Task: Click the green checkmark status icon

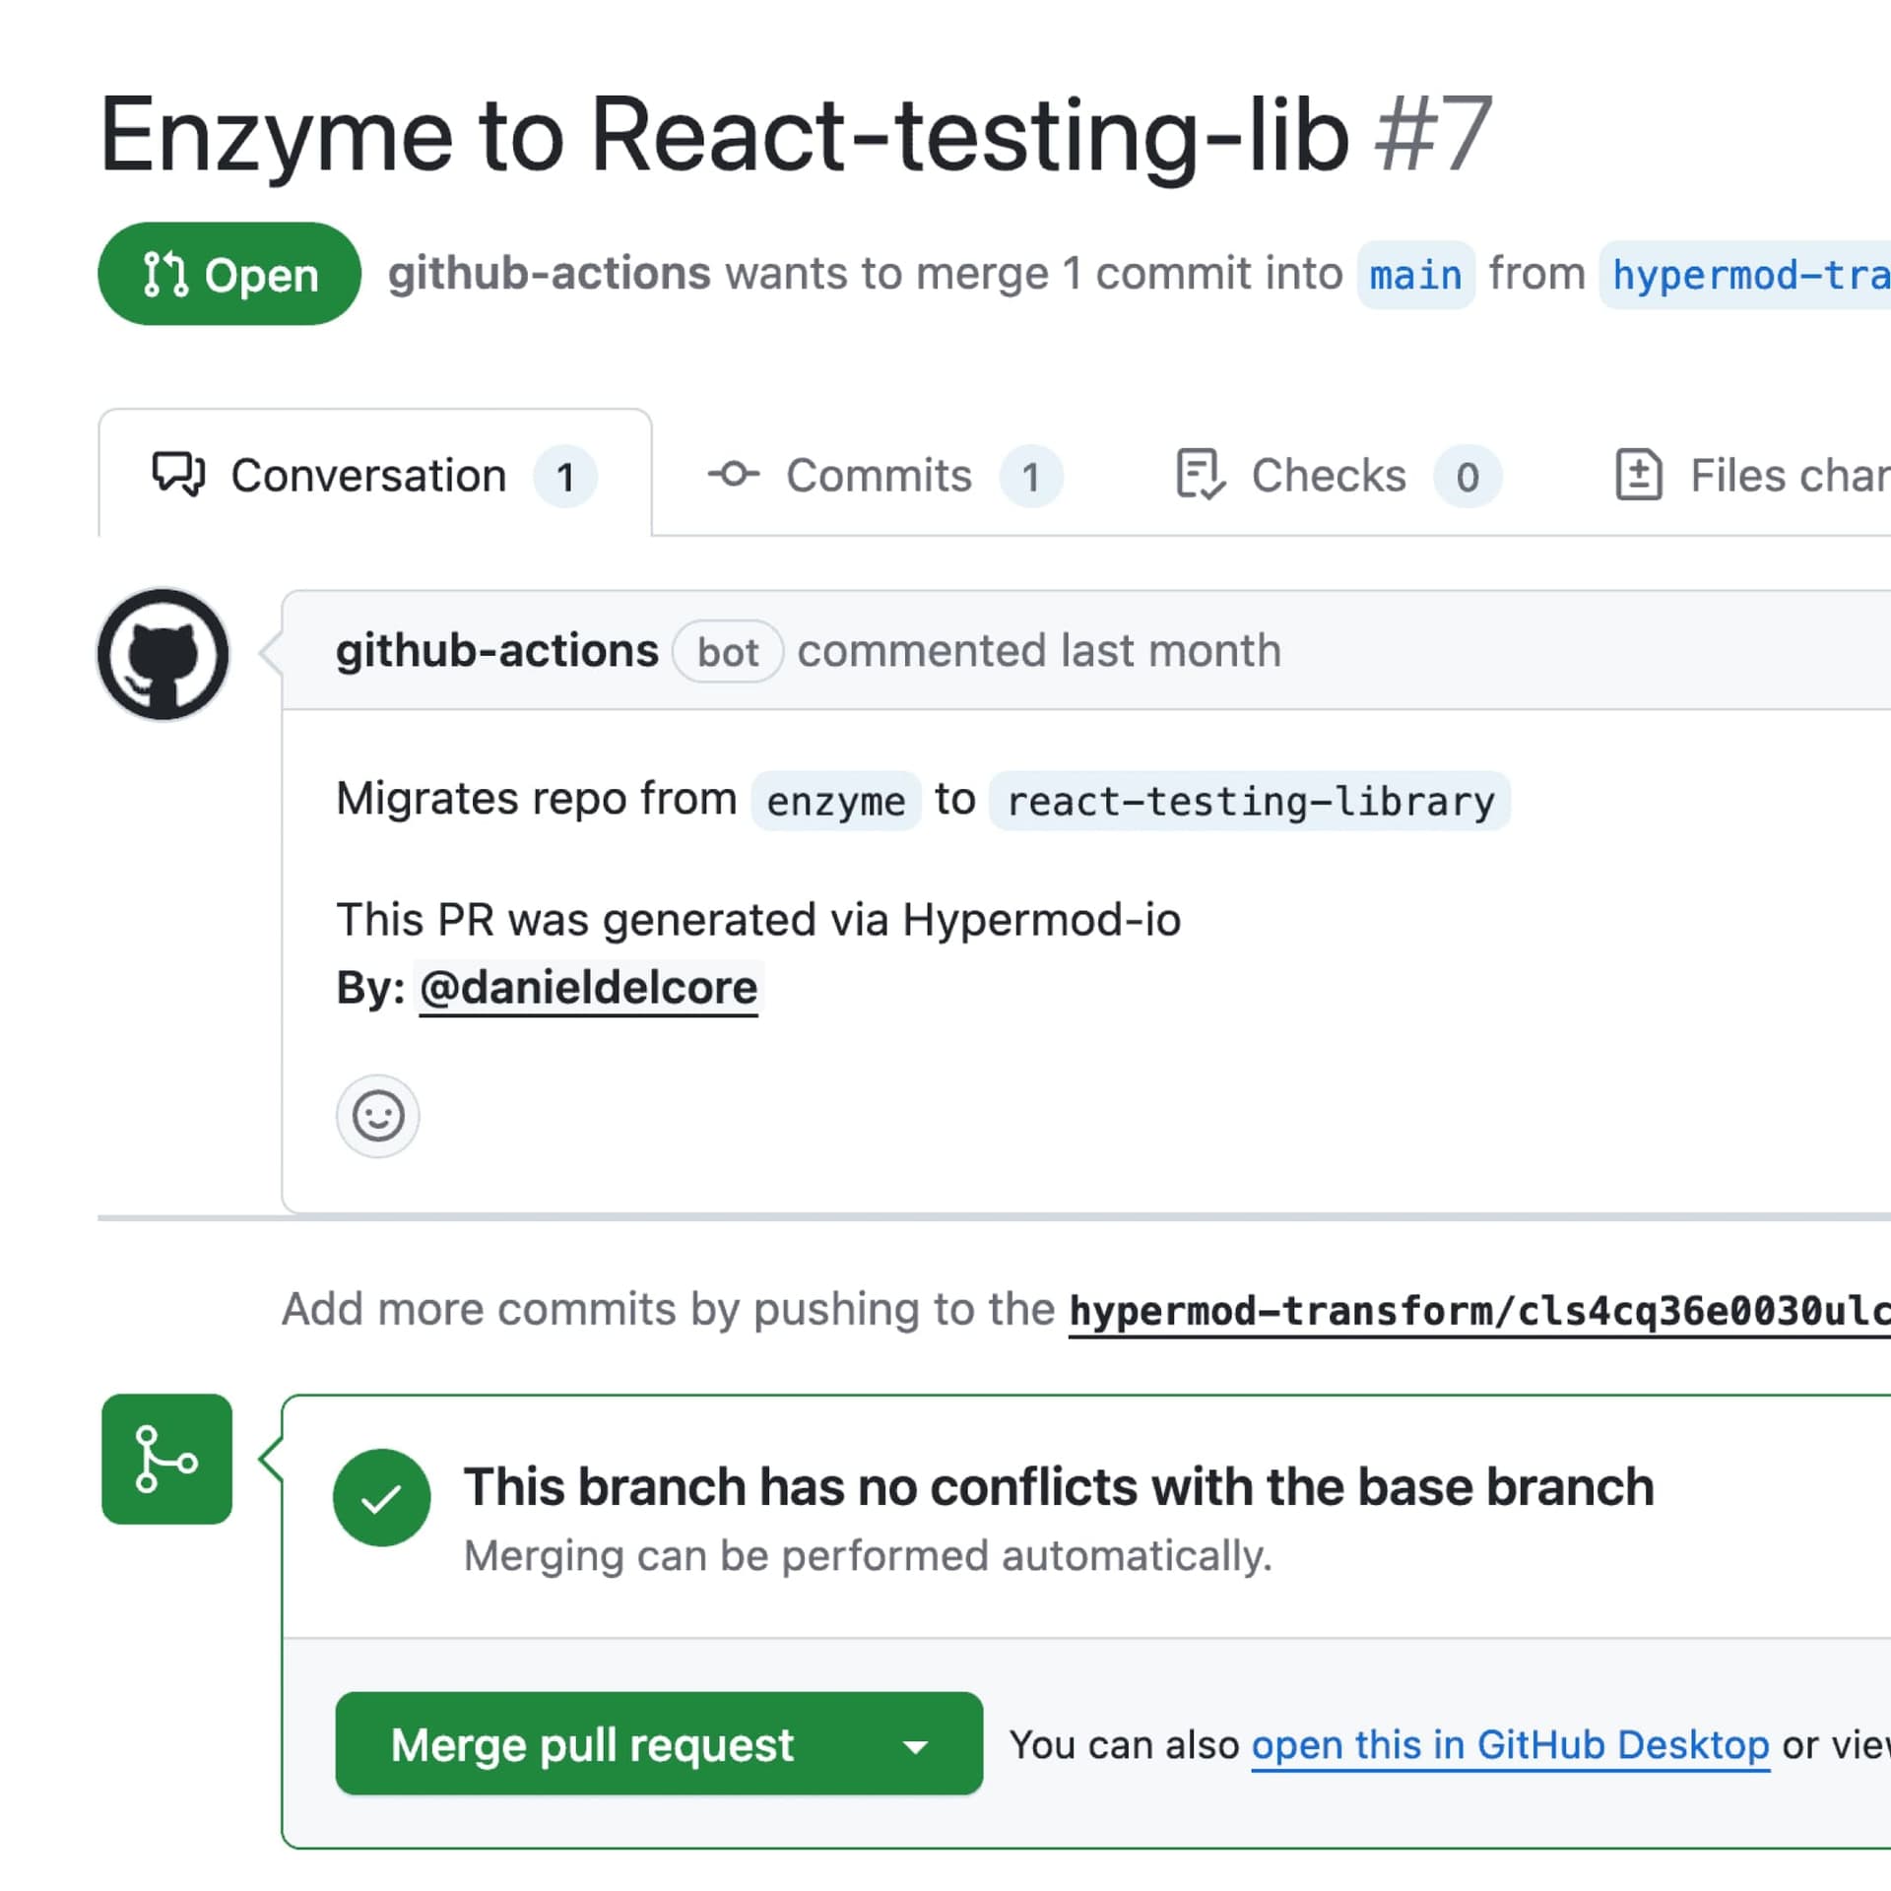Action: (381, 1497)
